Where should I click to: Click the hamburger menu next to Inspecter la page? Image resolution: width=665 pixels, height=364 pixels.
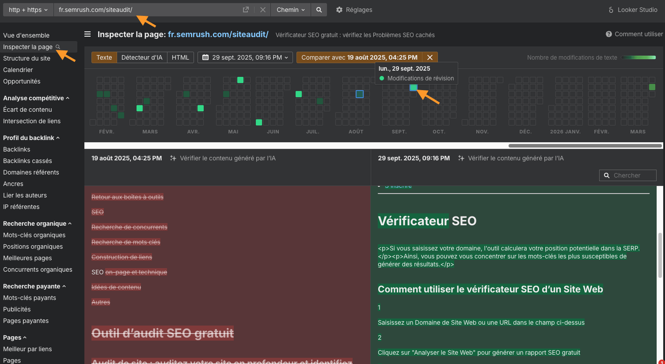[x=87, y=34]
